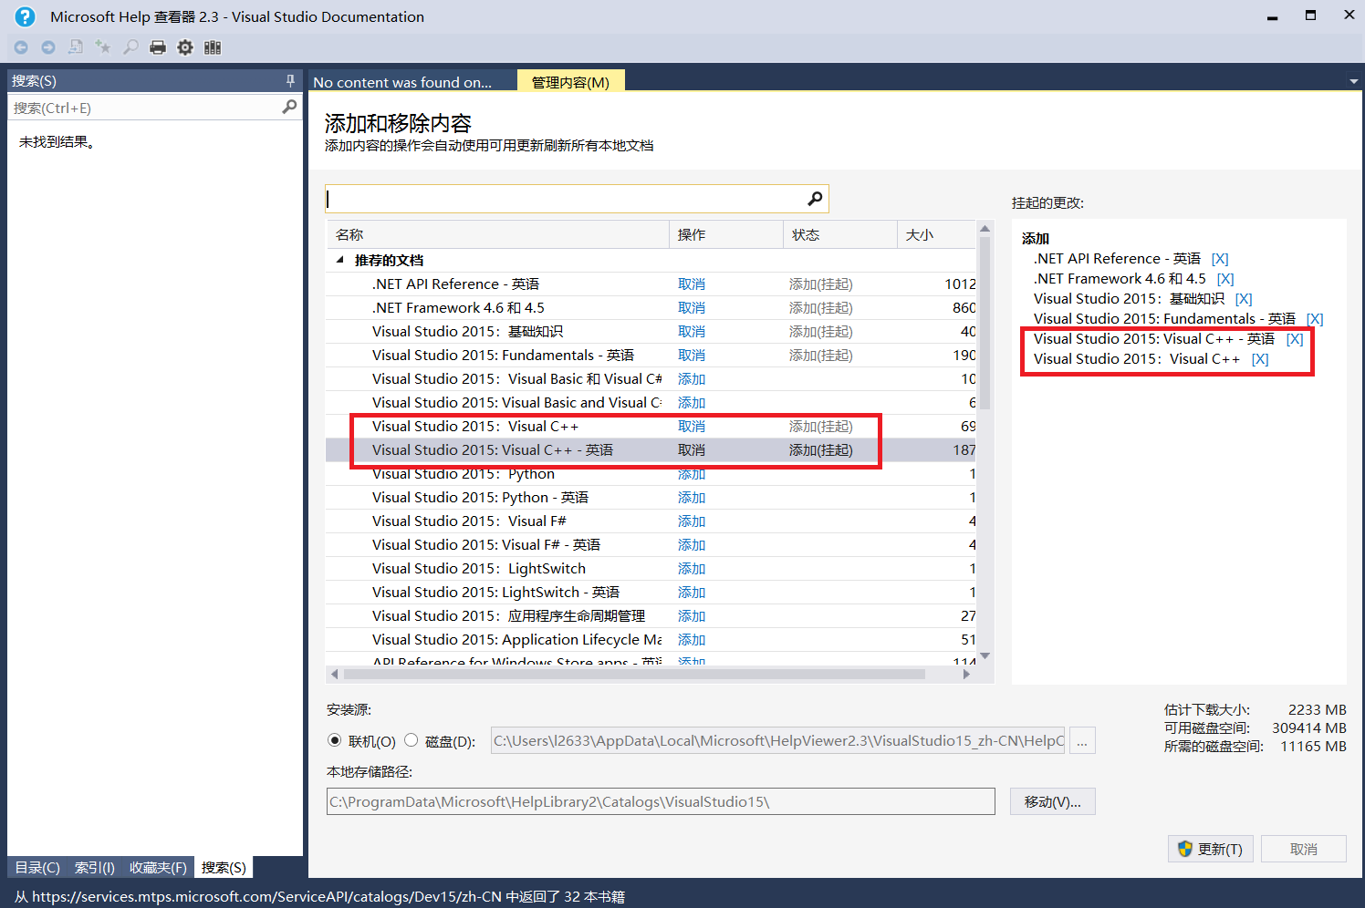1365x908 pixels.
Task: Click 添加 for Visual Studio 2015: Visual F# row
Action: coord(692,521)
